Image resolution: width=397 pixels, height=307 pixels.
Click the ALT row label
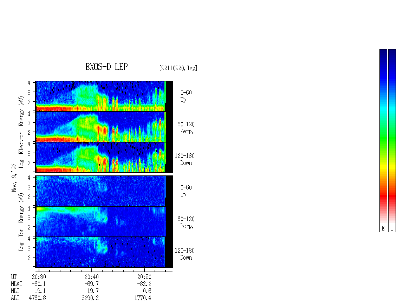15,298
